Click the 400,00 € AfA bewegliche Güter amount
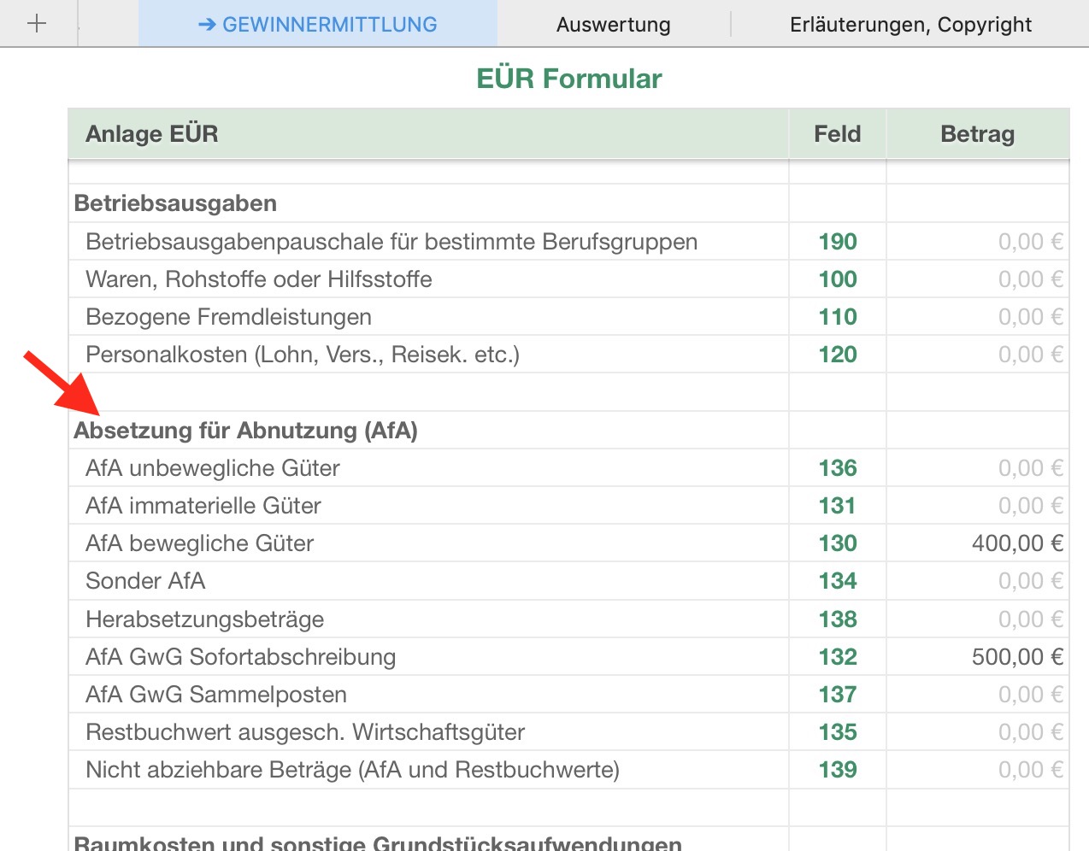Screen dimensions: 1089x851 1016,543
